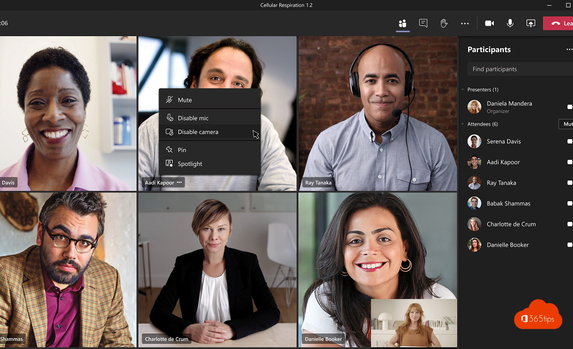Select Pin from the context menu
Image resolution: width=573 pixels, height=349 pixels.
pyautogui.click(x=182, y=150)
